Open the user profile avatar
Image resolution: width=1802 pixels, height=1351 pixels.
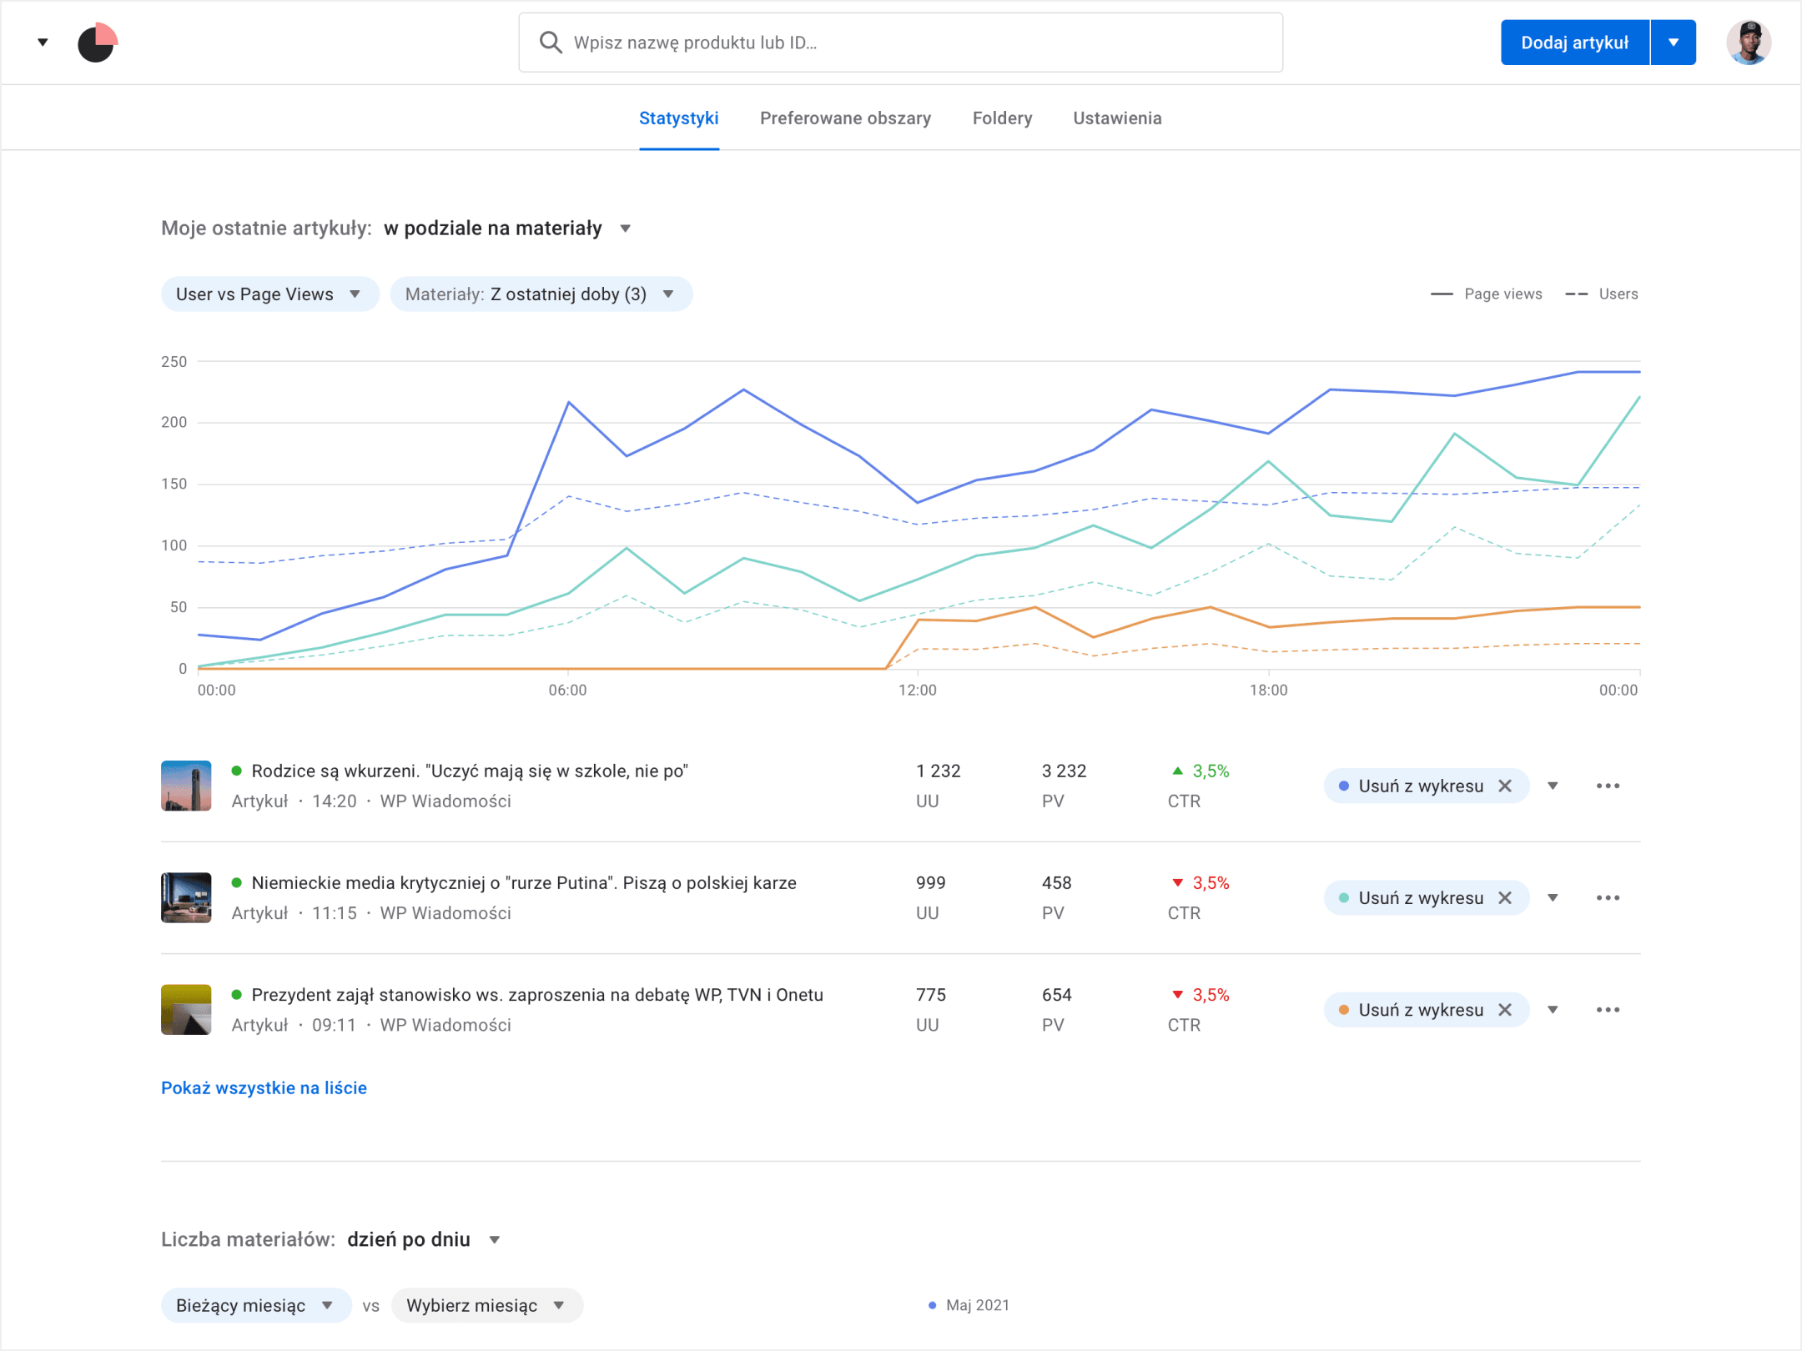tap(1748, 43)
